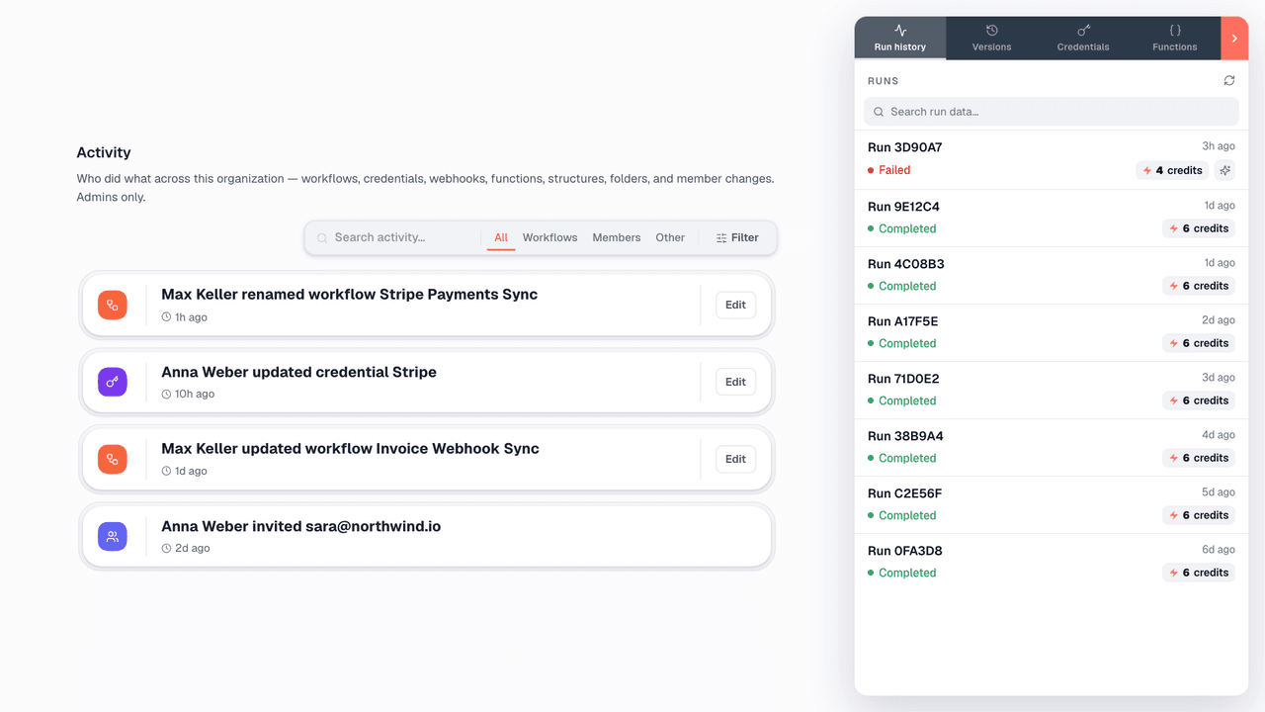1265x712 pixels.
Task: Click the purple key icon for credential Stripe
Action: [x=113, y=382]
